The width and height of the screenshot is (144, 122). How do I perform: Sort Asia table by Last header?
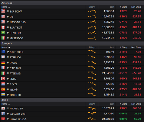[x=112, y=104]
